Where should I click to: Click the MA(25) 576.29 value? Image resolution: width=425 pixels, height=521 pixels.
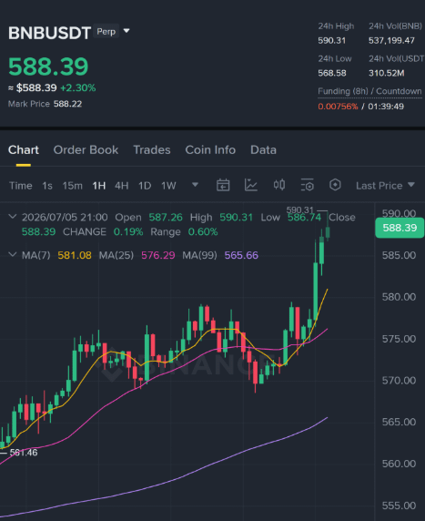click(158, 255)
